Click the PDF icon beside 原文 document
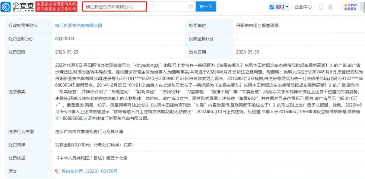This screenshot has width=365, height=179. click(58, 171)
